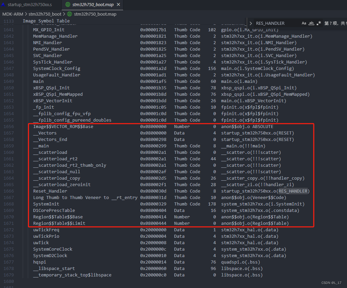Toggle Use Regular Expression in find widget
The image size is (347, 288).
pyautogui.click(x=319, y=23)
